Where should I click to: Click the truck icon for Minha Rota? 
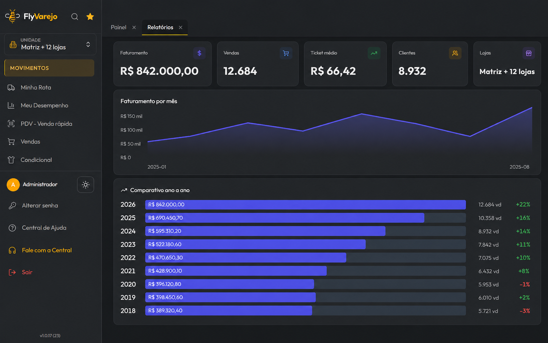tap(11, 87)
